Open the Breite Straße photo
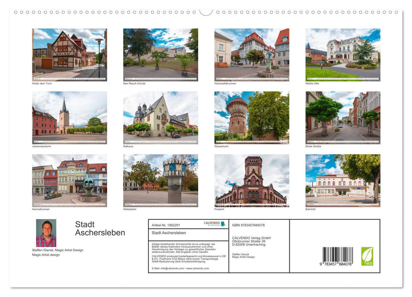 click(x=343, y=117)
